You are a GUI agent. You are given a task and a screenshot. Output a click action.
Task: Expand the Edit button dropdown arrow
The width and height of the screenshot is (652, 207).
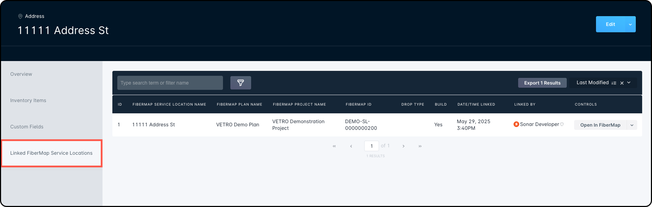point(630,24)
